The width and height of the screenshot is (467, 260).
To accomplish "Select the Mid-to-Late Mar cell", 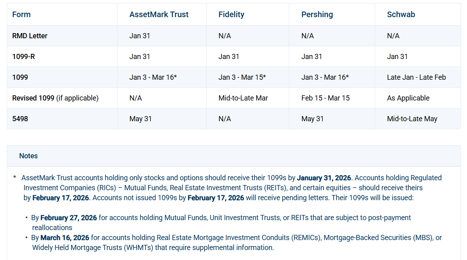I will pos(243,98).
